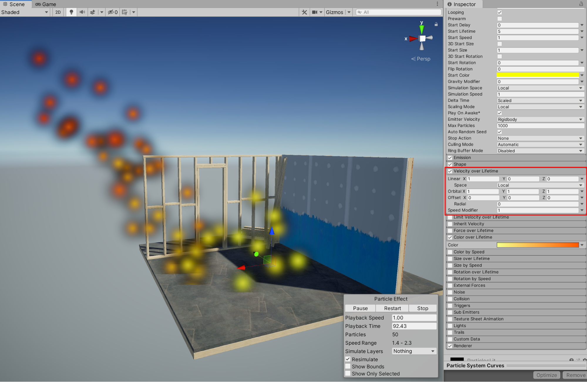
Task: Open the Simulate Layers dropdown showing Nothing
Action: (414, 351)
